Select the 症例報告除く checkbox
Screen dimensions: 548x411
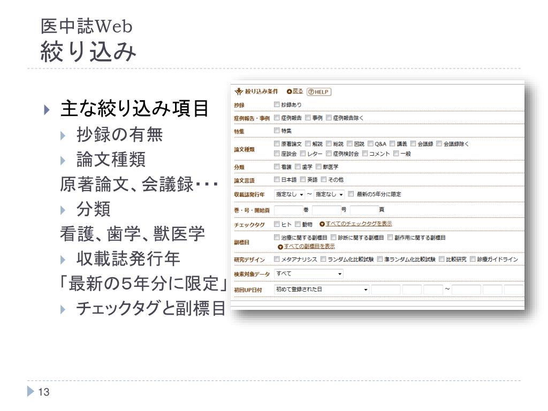329,118
